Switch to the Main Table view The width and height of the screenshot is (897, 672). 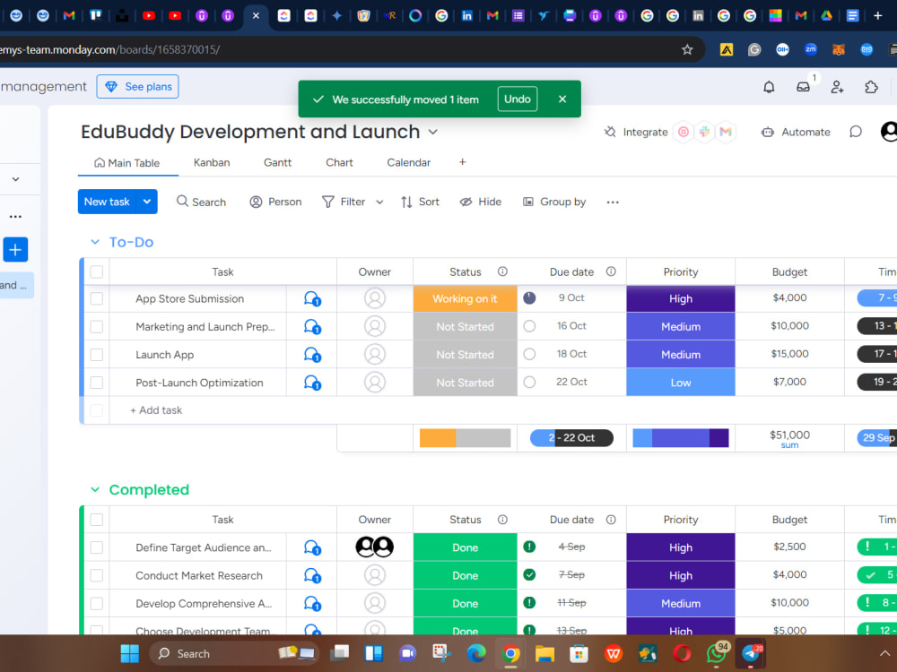tap(127, 163)
